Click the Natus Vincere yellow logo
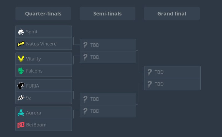 tap(21, 44)
